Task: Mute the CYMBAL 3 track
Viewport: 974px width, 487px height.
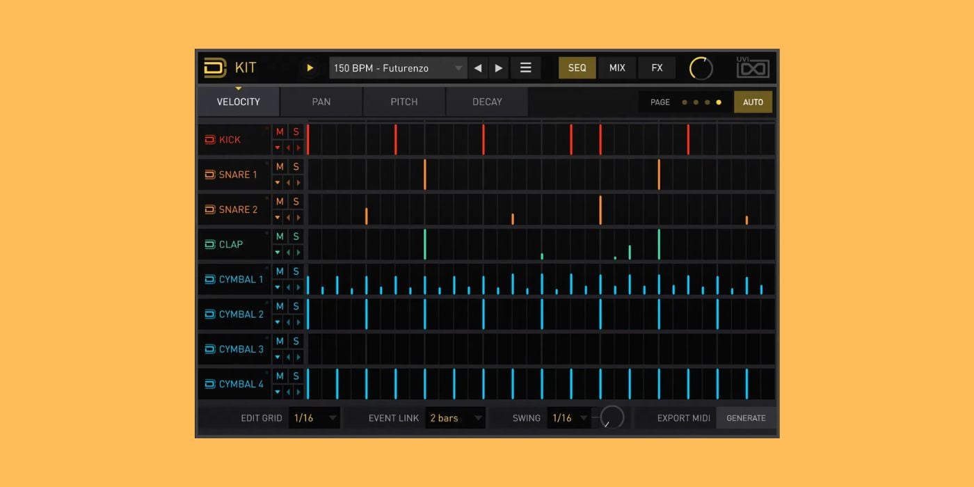Action: pyautogui.click(x=280, y=341)
